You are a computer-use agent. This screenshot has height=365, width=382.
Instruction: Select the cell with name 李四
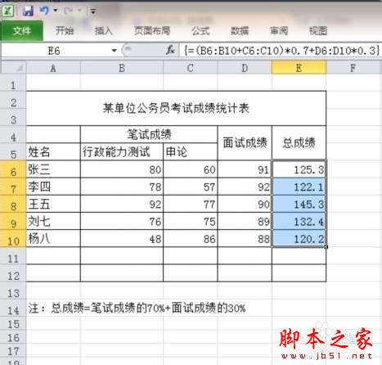click(x=53, y=187)
